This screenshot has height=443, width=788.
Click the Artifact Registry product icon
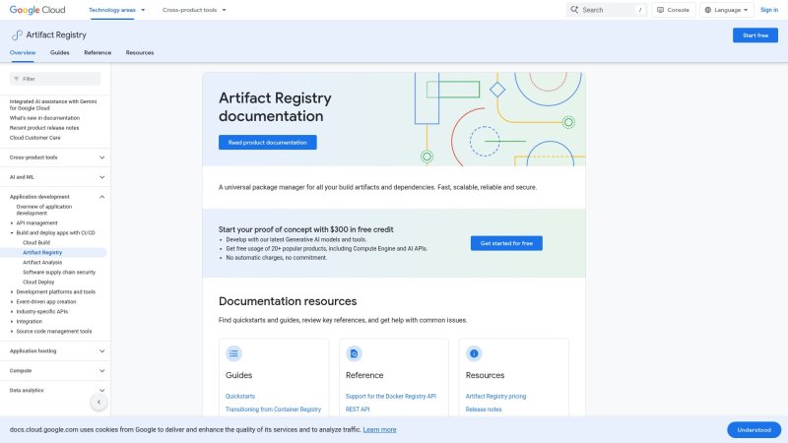(x=17, y=35)
